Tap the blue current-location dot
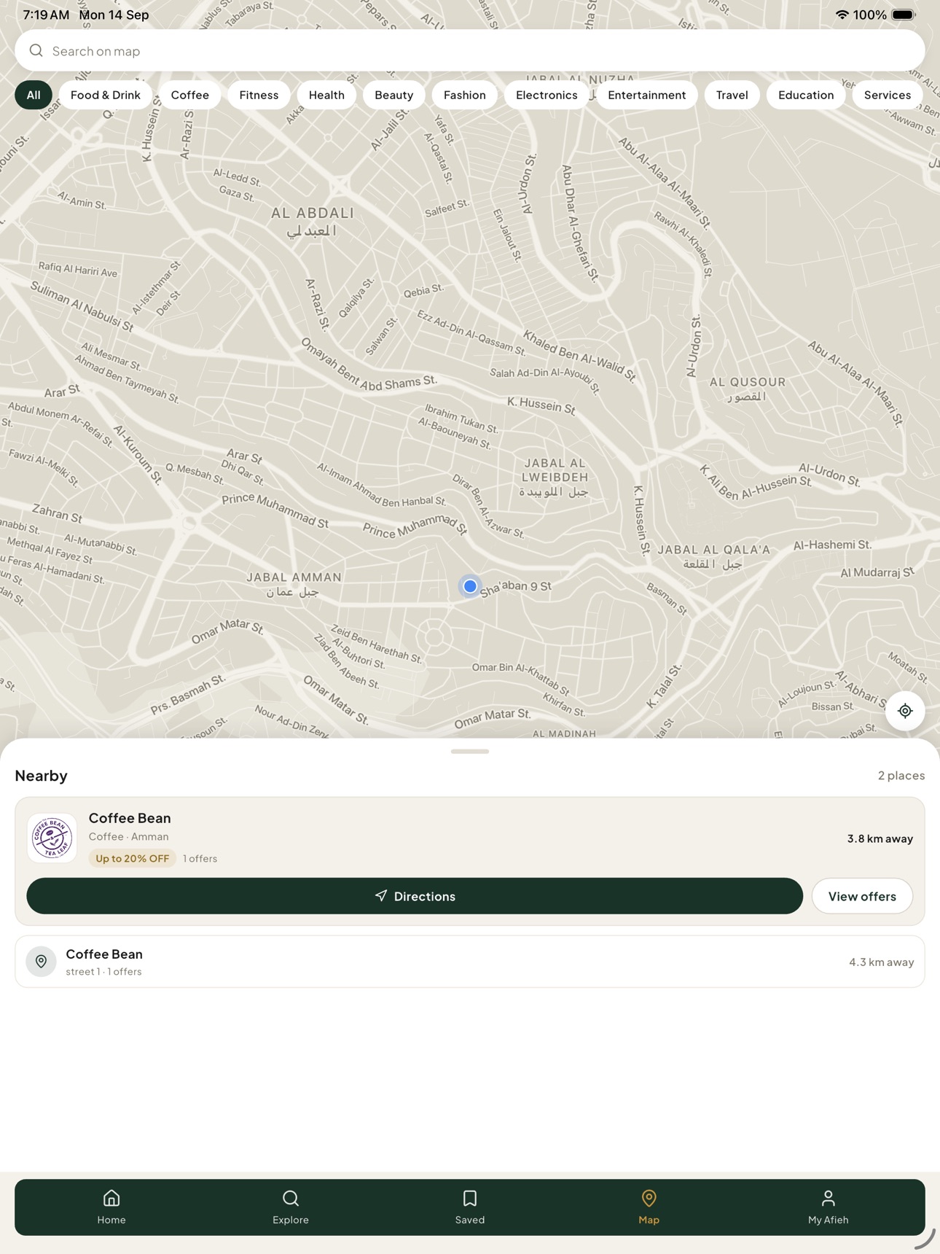Screen dimensions: 940x1254 (x=470, y=585)
